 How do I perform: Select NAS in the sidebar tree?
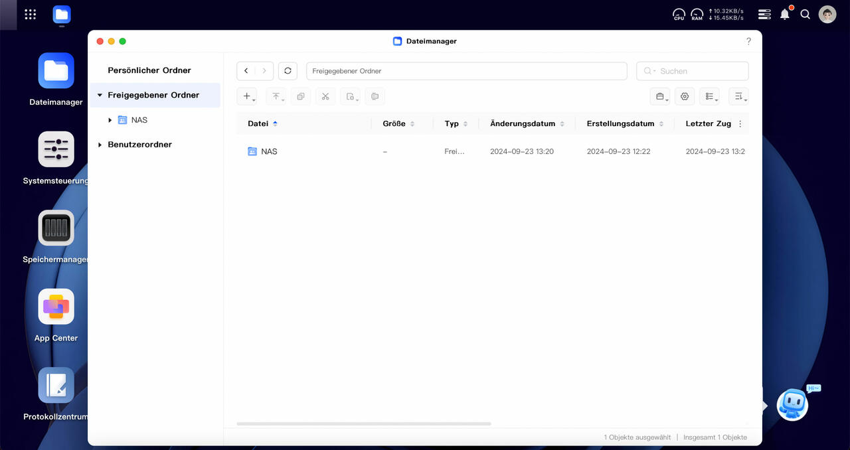[x=139, y=120]
